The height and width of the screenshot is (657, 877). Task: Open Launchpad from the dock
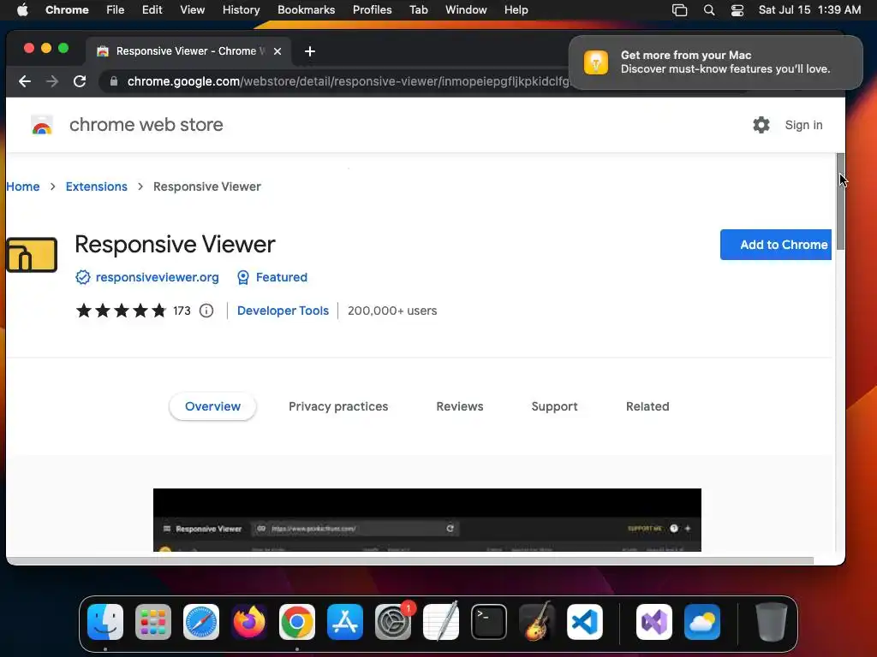[153, 622]
